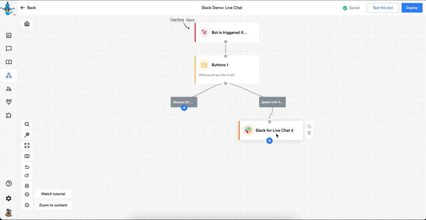Click the home icon on canvas
This screenshot has height=220, width=426.
tap(27, 24)
